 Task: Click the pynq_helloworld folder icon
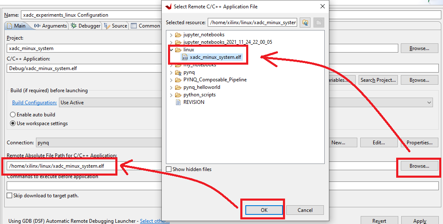click(178, 88)
